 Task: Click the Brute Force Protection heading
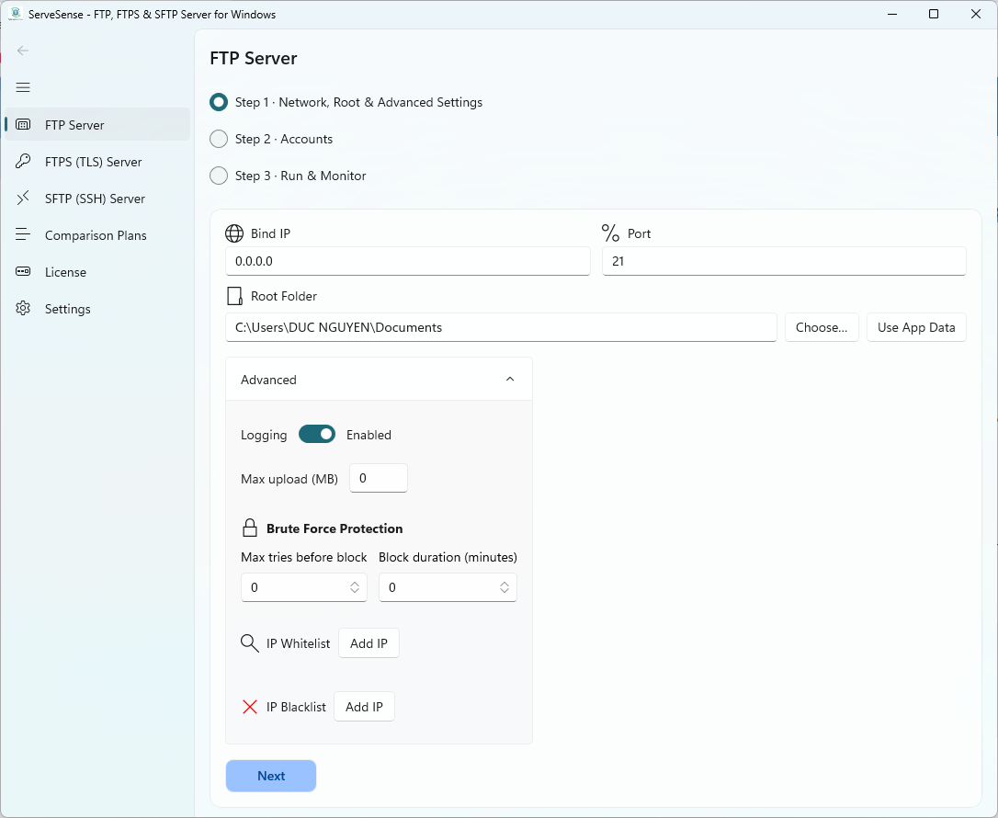click(335, 528)
